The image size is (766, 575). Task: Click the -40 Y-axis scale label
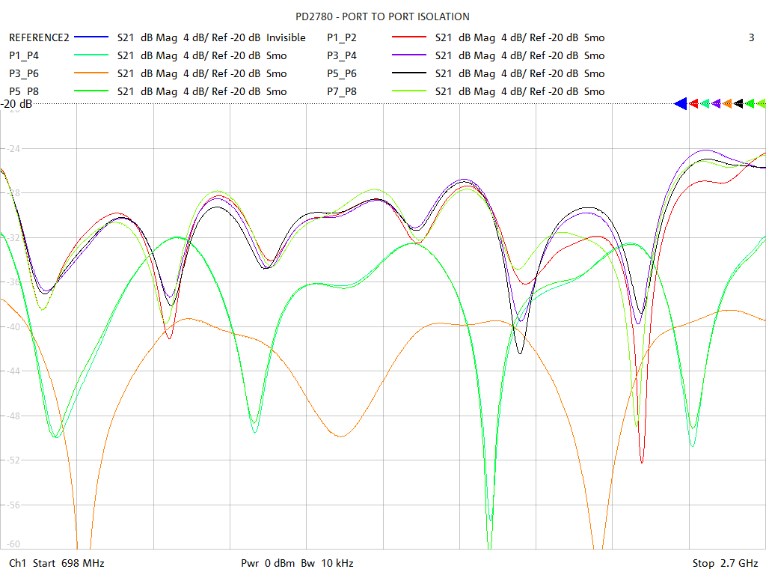click(x=12, y=326)
